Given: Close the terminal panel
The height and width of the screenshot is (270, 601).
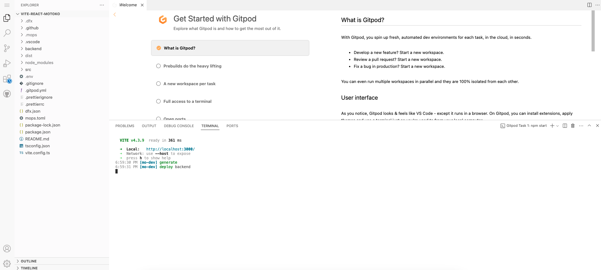Looking at the screenshot, I should tap(598, 126).
